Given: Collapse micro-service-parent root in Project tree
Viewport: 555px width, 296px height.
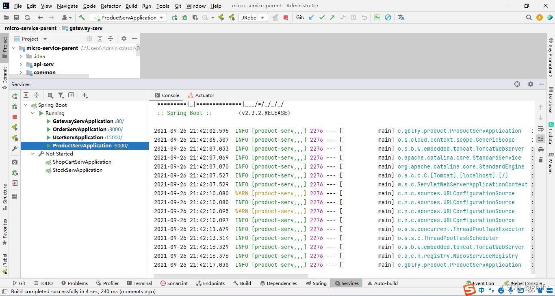Looking at the screenshot, I should click(x=14, y=48).
